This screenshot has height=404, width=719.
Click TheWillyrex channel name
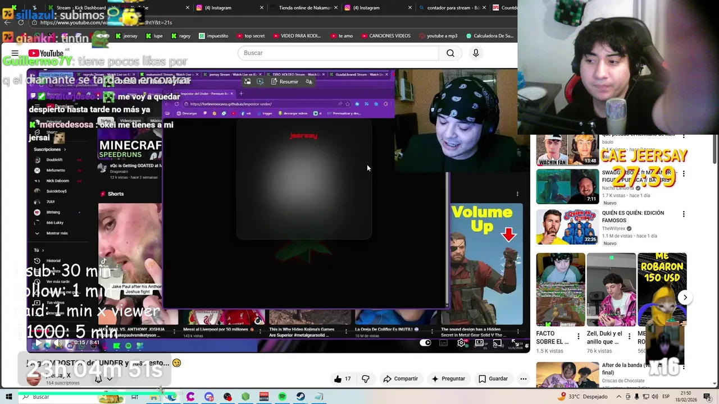click(613, 228)
